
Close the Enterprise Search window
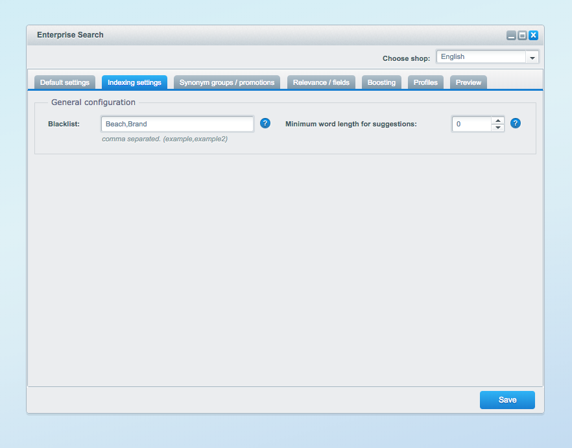533,36
